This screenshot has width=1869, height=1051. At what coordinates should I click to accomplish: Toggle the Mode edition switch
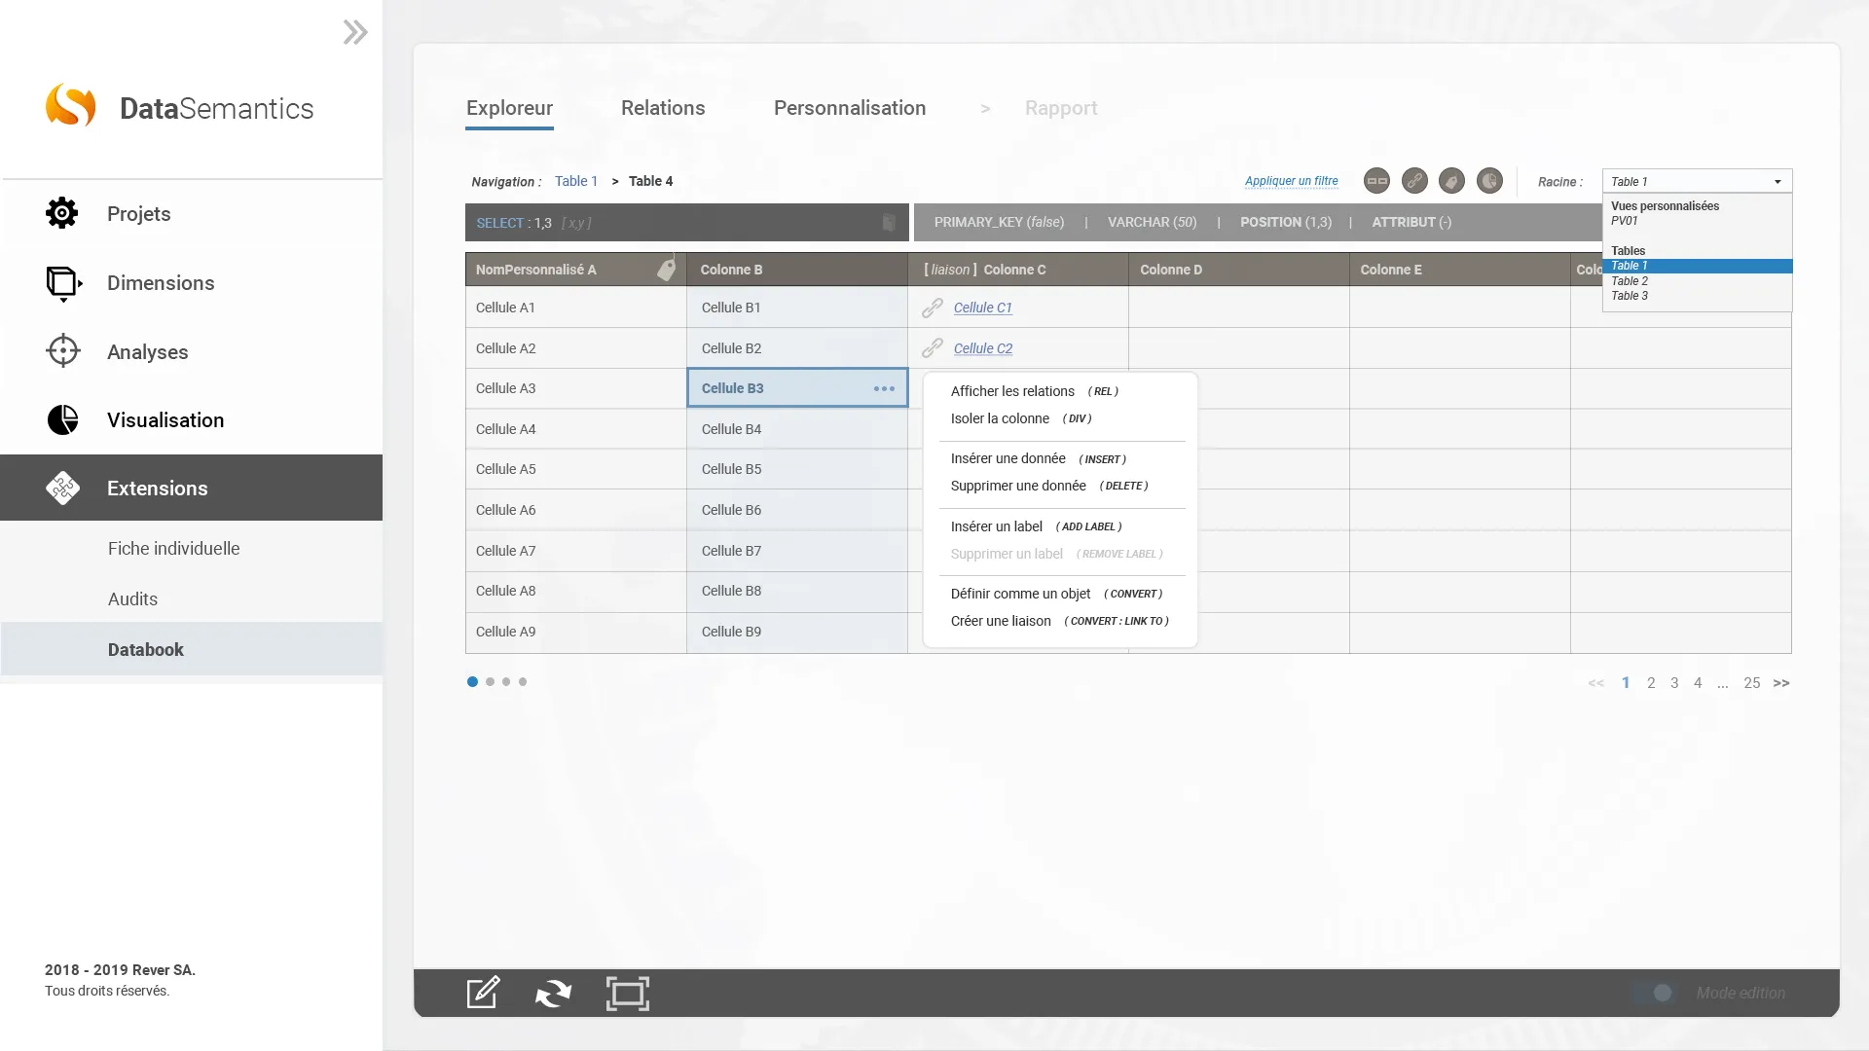(x=1655, y=994)
